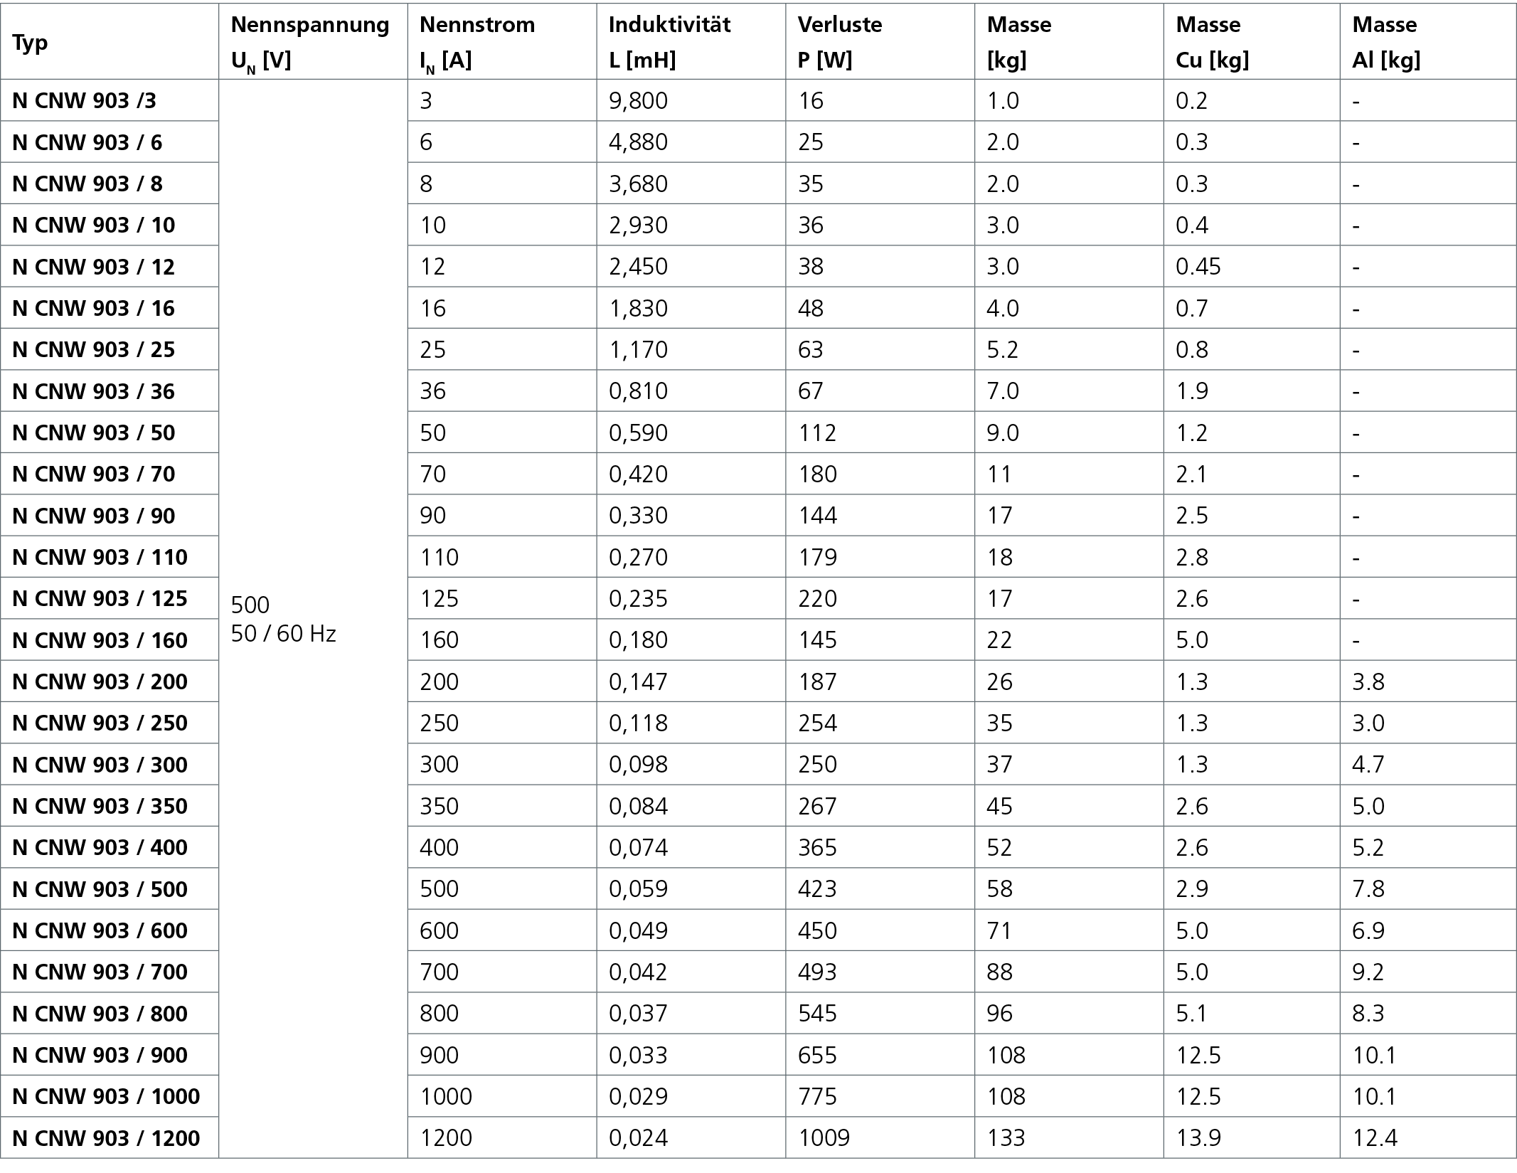
Task: Select type cell 'N CNW 903 / 125'
Action: 110,598
